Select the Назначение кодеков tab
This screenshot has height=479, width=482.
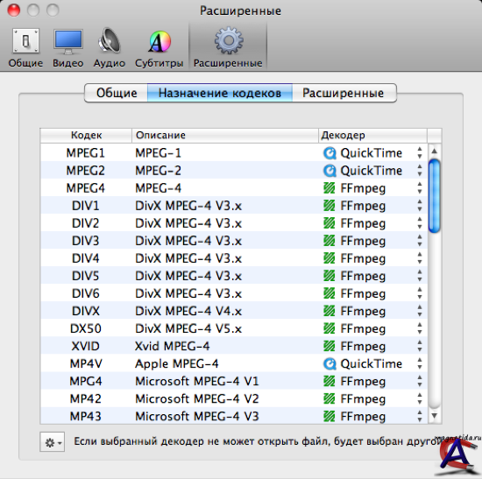point(220,93)
